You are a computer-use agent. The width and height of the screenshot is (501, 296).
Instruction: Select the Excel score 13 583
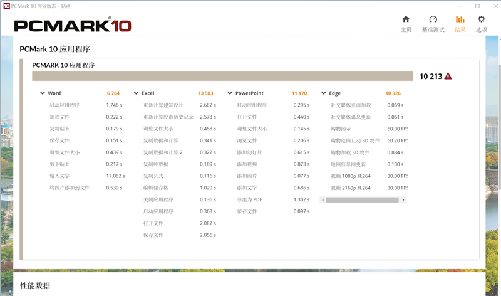[205, 93]
